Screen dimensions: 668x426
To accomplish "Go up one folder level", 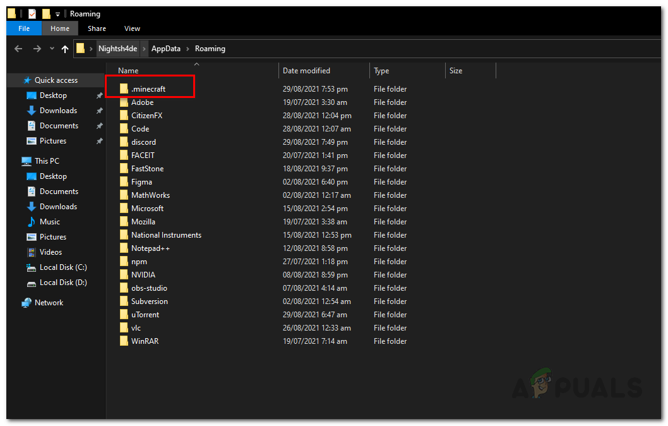I will (x=65, y=49).
